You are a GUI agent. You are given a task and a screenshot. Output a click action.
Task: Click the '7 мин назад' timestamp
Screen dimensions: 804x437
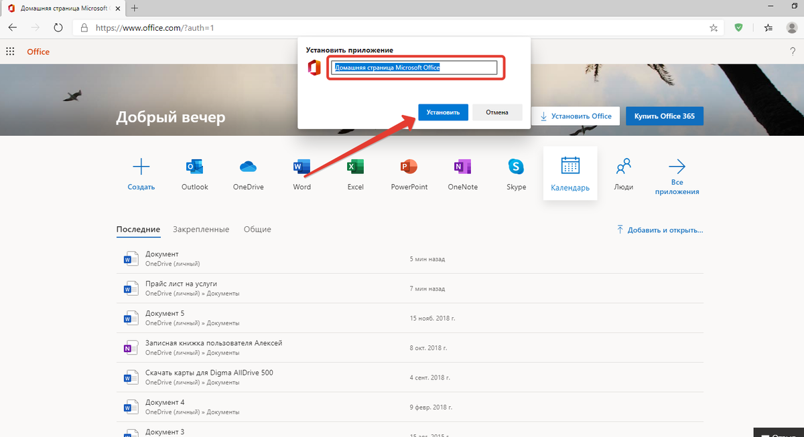(x=427, y=288)
